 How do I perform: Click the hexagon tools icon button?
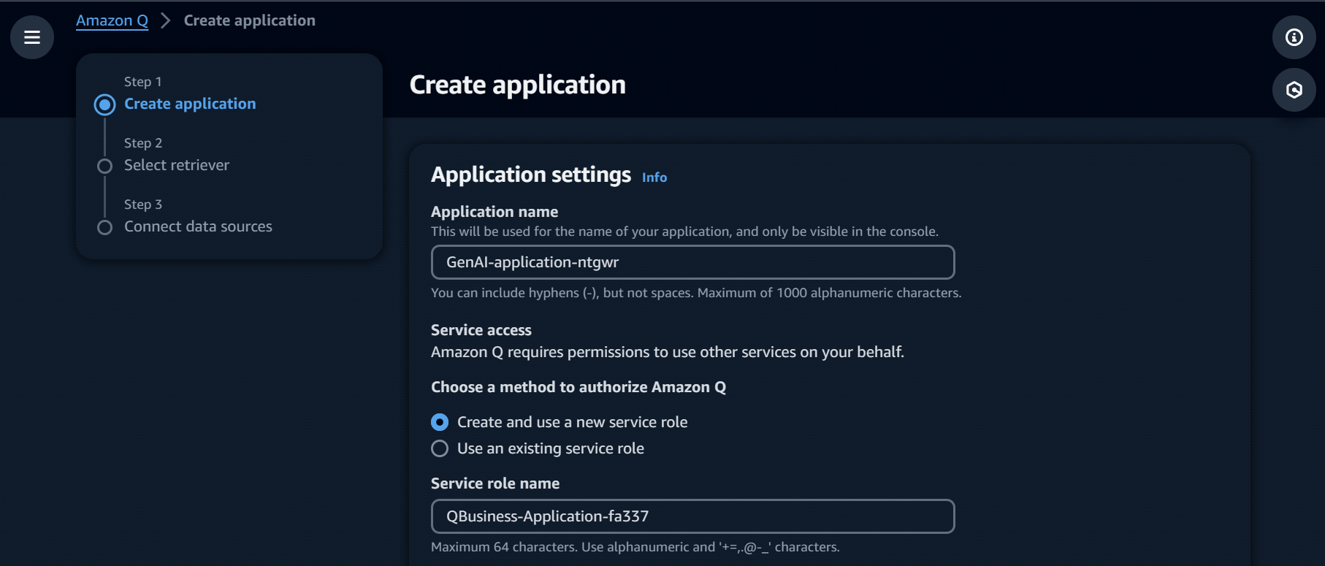[1294, 90]
